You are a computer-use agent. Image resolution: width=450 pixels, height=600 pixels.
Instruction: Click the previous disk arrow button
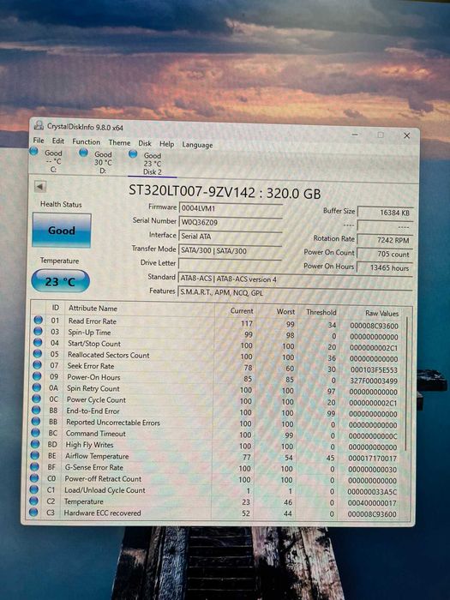(40, 187)
